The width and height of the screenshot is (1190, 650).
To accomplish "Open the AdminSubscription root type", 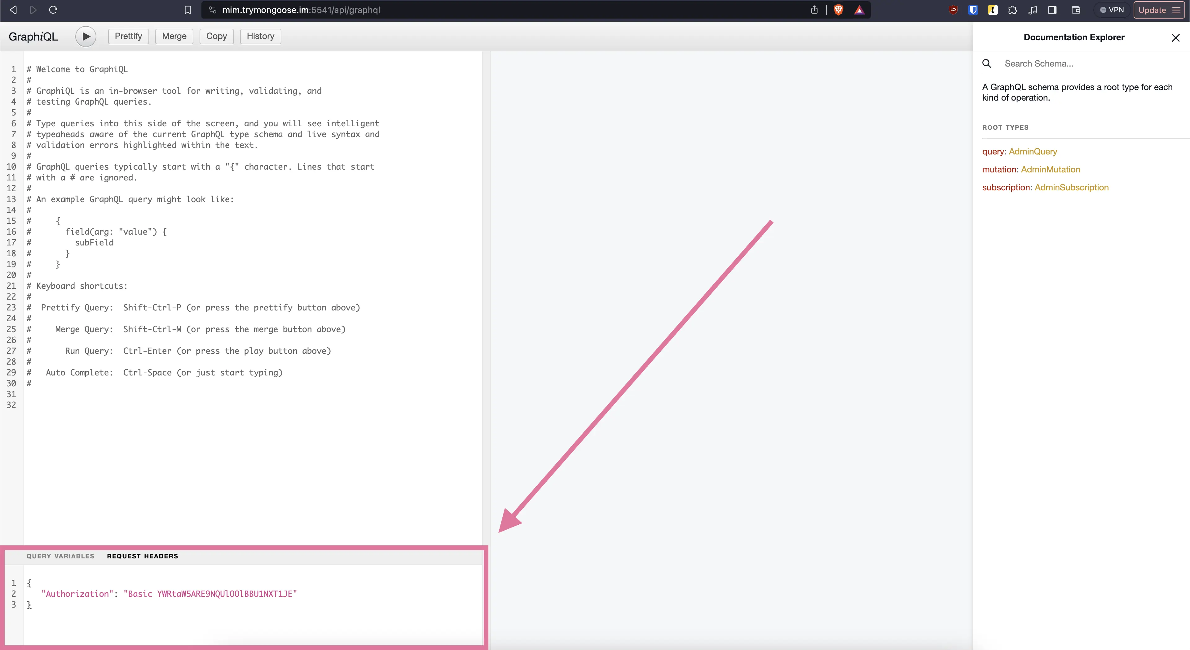I will tap(1071, 187).
